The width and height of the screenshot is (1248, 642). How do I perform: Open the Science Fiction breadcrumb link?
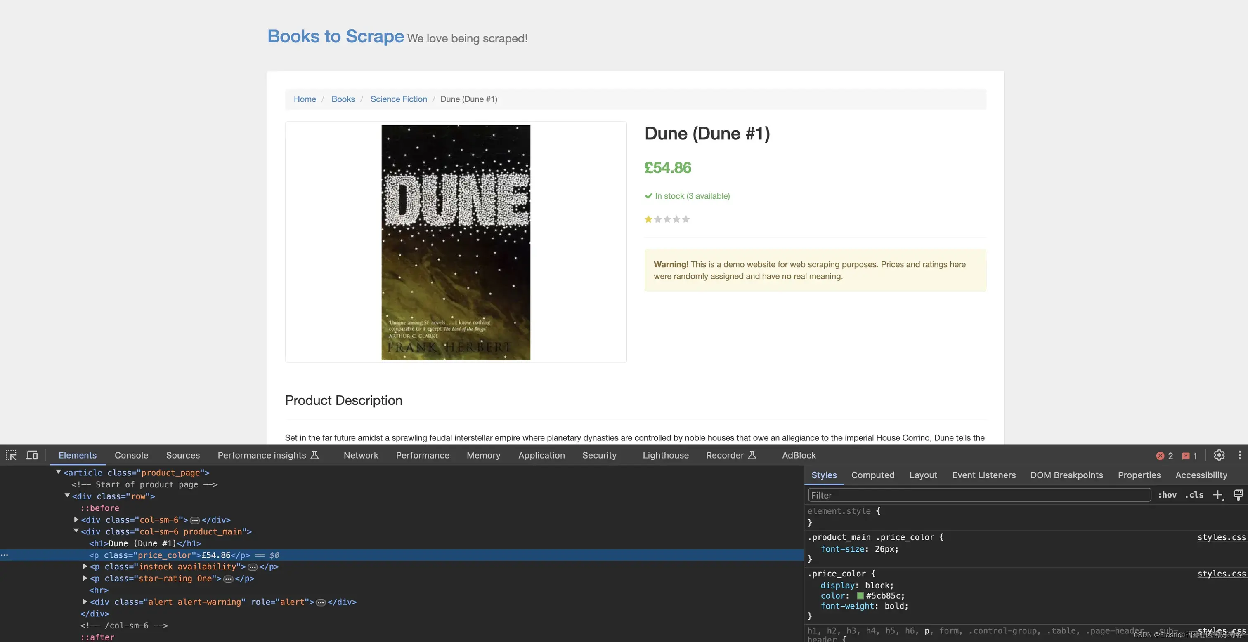click(x=398, y=99)
